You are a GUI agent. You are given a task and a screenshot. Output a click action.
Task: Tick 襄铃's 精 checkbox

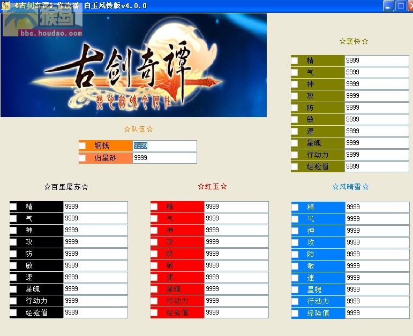pos(295,60)
